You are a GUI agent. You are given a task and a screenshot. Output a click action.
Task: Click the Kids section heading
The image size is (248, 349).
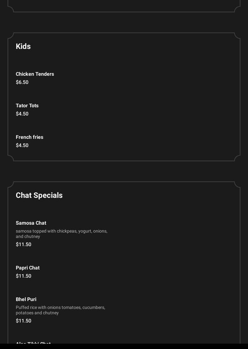click(23, 46)
